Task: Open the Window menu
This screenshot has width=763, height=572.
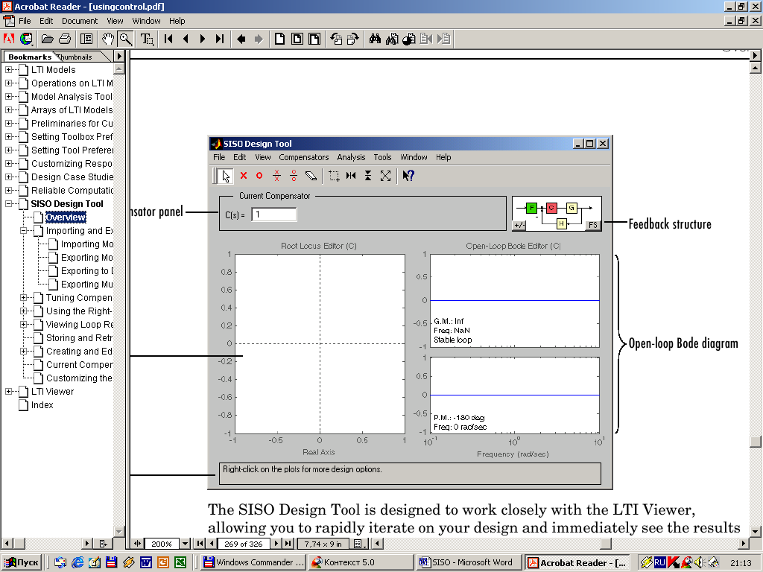Action: coord(147,21)
